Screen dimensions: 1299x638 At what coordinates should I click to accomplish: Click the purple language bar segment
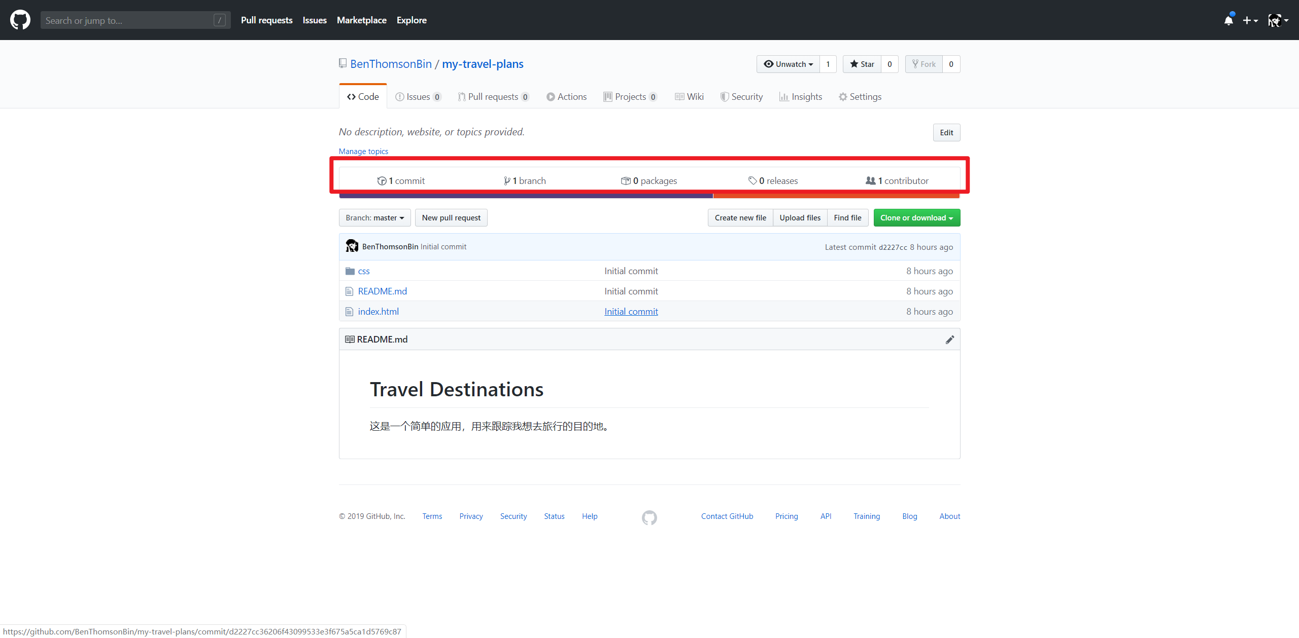tap(526, 196)
